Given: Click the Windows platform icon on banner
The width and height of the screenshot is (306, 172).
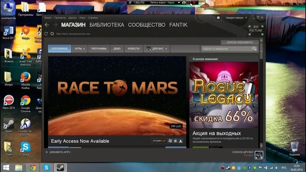Looking at the screenshot, I should click(170, 141).
